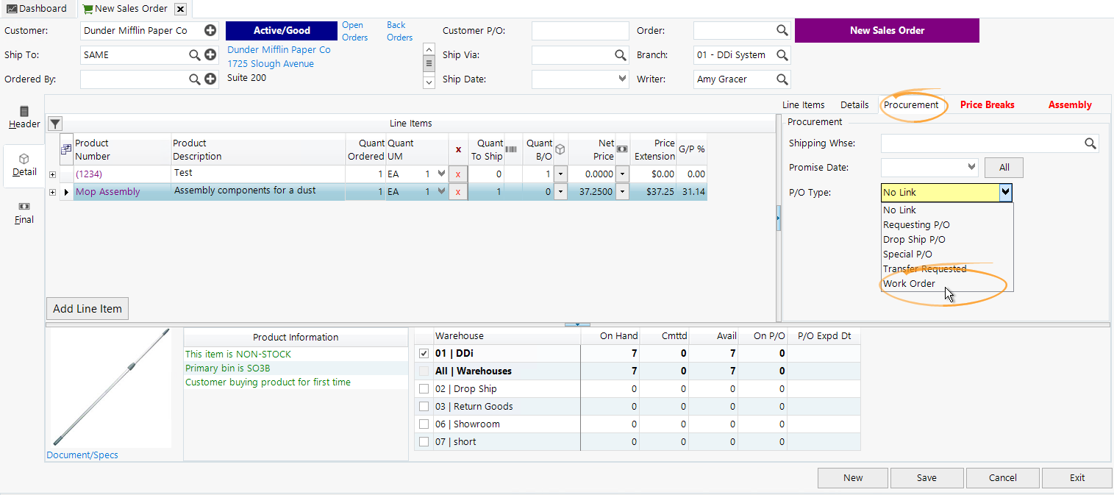Open the Ship To search magnifier icon
This screenshot has height=495, width=1114.
[193, 54]
